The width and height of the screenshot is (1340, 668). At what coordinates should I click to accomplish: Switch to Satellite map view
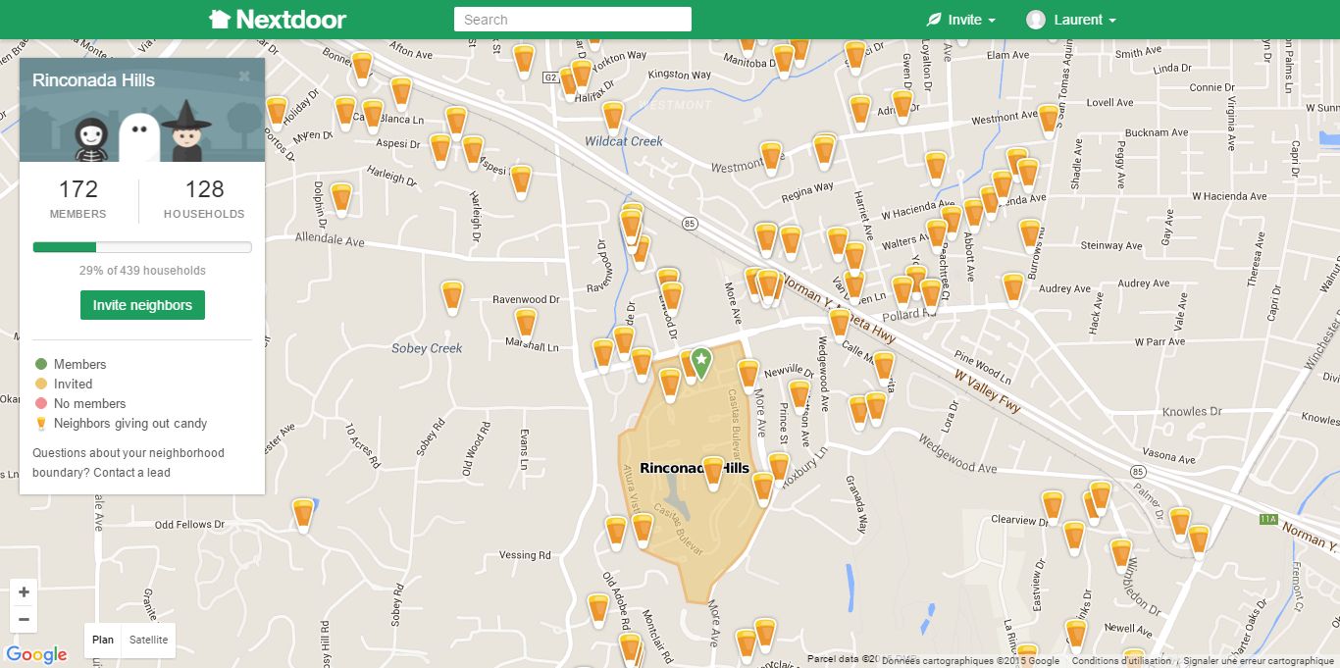(148, 640)
